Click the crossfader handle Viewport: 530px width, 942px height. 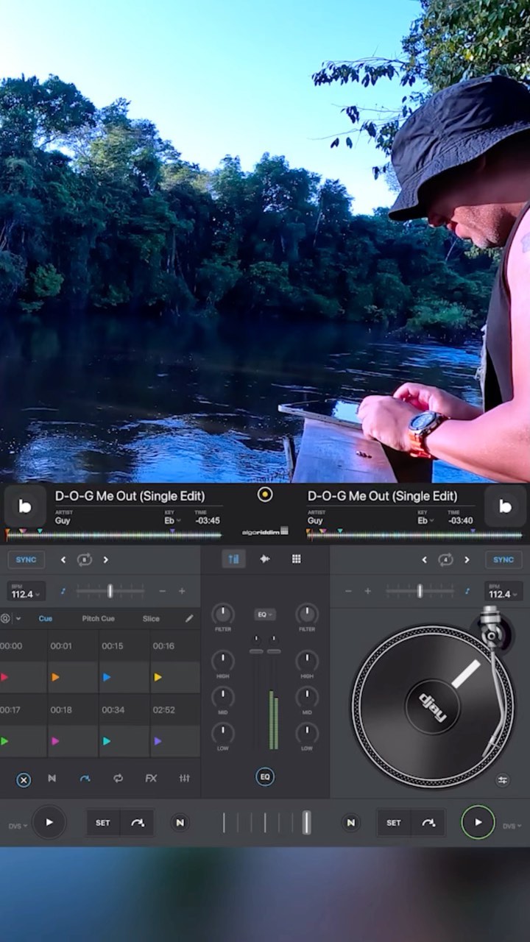pyautogui.click(x=306, y=822)
